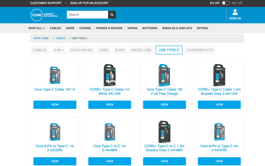This screenshot has width=265, height=166.
Task: Click Core 8-Pin to Type-C 2m product image
Action: (219, 132)
